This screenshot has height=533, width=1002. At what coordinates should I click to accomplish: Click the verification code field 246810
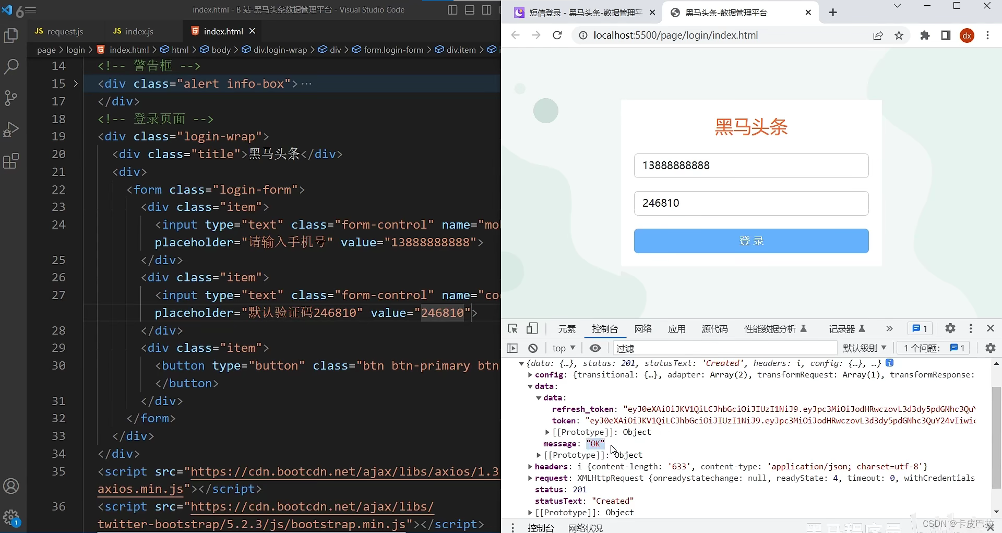pos(751,203)
